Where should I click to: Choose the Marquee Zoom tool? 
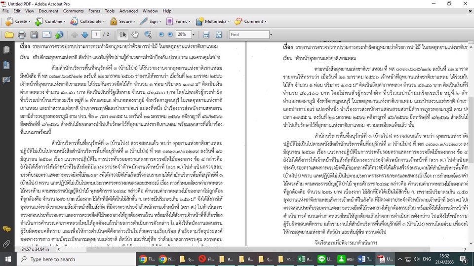pos(148,35)
